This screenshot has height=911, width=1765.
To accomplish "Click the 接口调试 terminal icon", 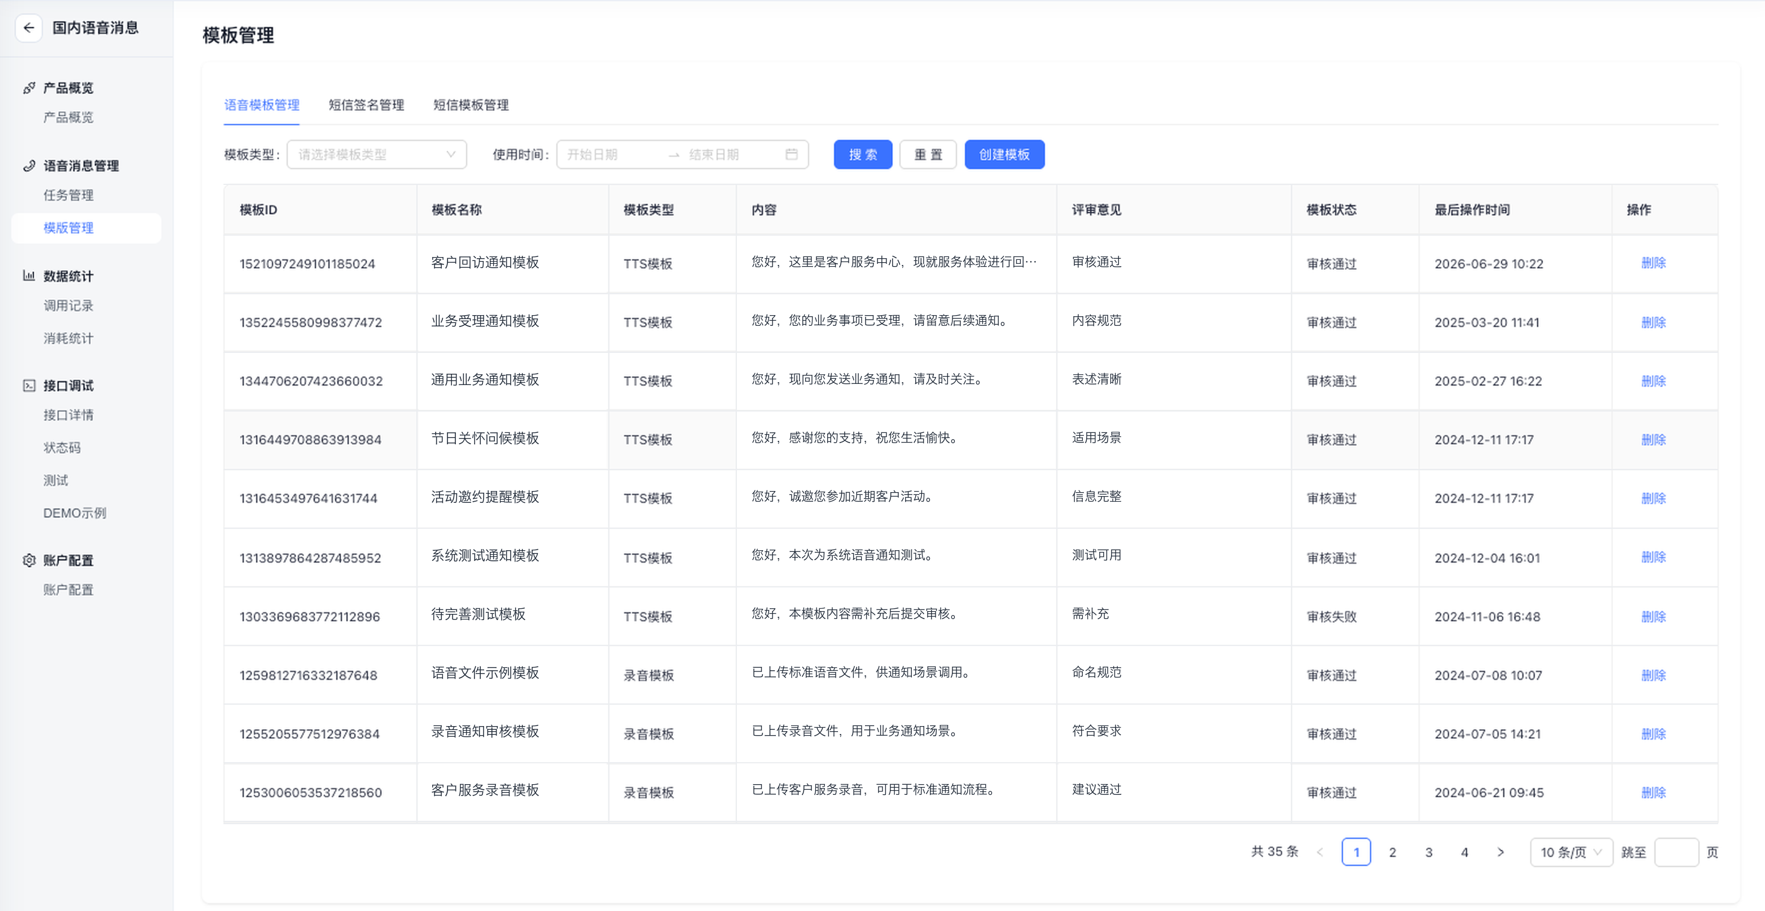I will [x=29, y=386].
